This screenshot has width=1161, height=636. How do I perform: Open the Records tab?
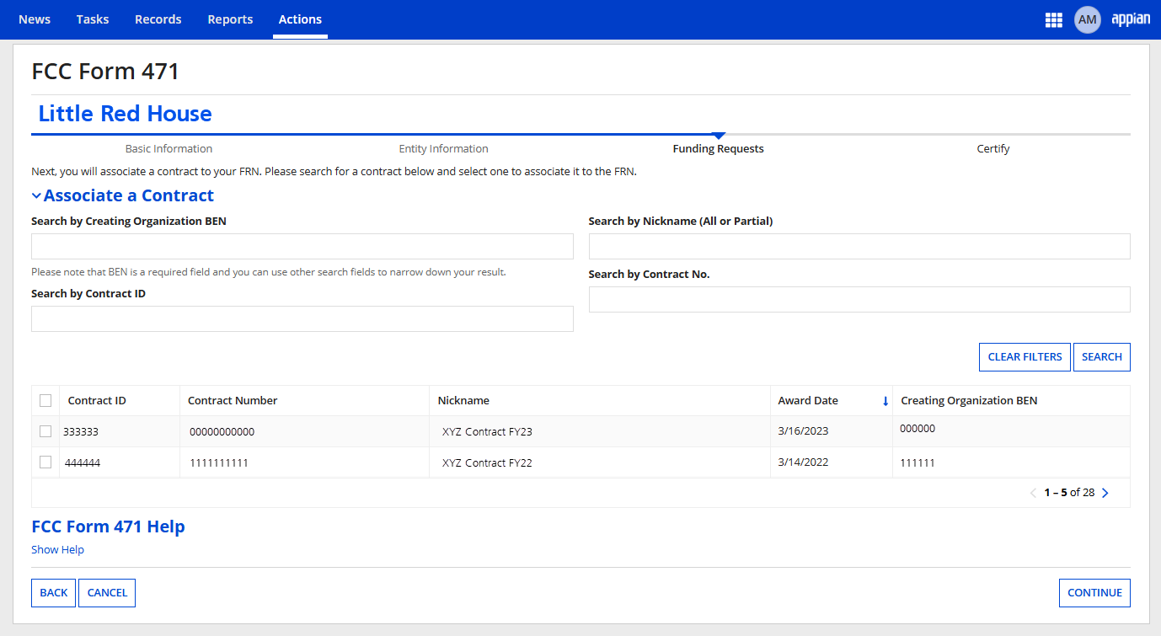pos(158,19)
